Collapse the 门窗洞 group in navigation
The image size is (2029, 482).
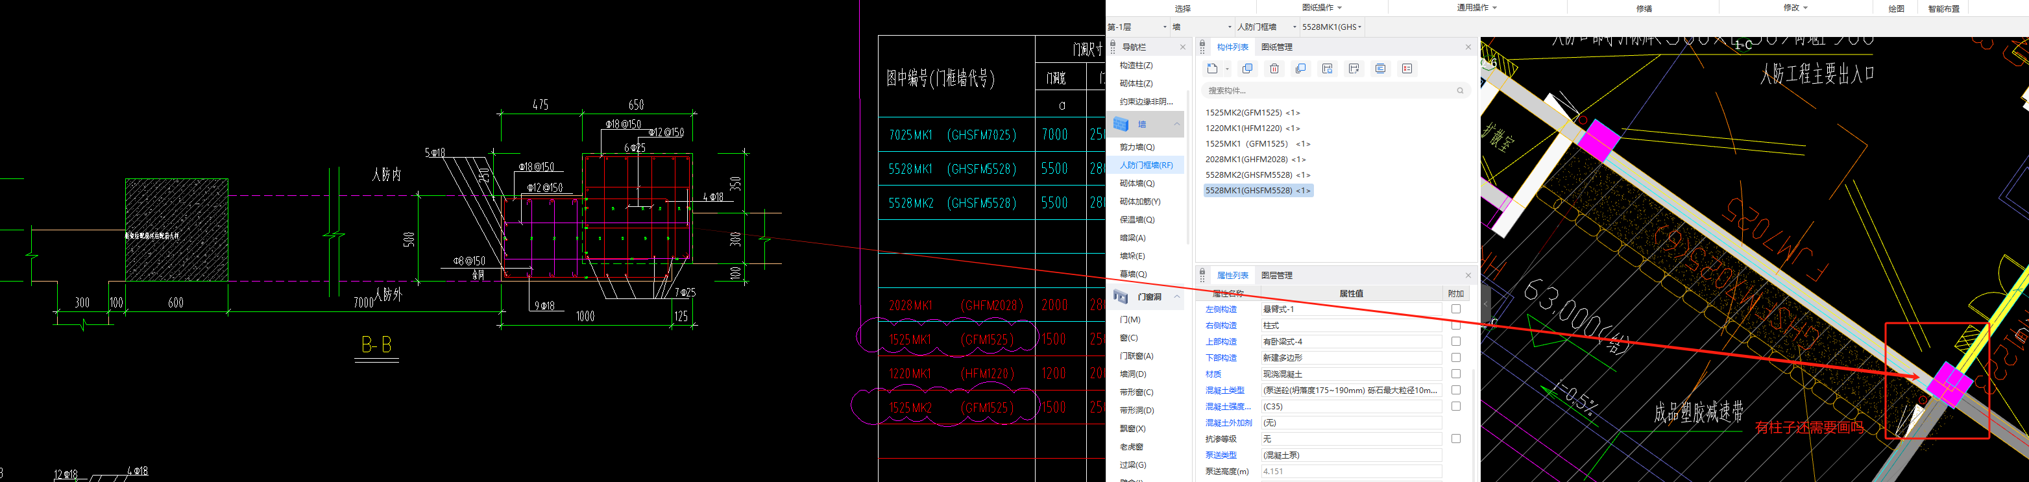[1177, 297]
